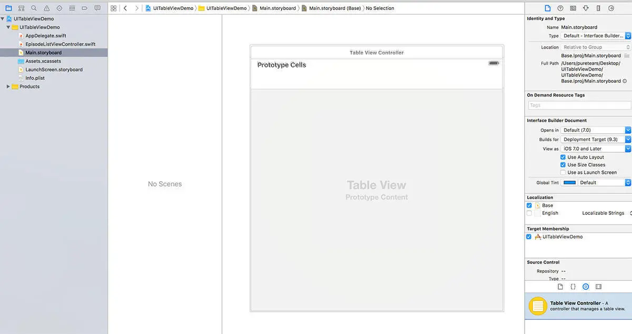Open the Project navigator tab

[8, 8]
